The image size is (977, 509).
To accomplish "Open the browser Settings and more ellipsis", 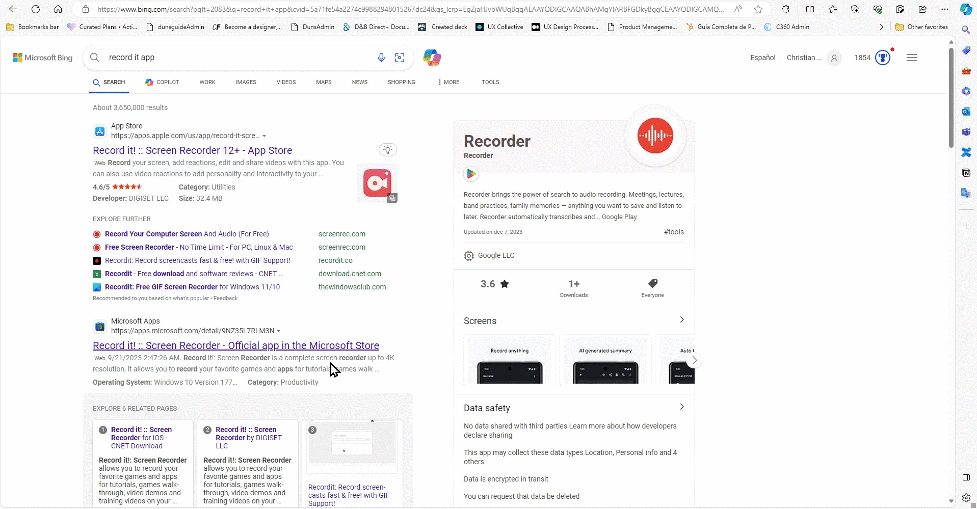I will point(945,9).
